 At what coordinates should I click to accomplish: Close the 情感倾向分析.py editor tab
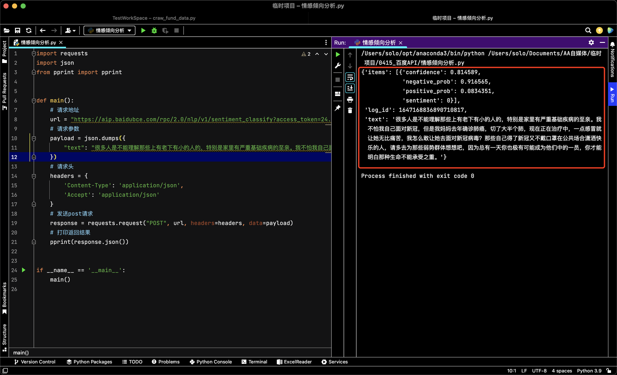(x=61, y=42)
